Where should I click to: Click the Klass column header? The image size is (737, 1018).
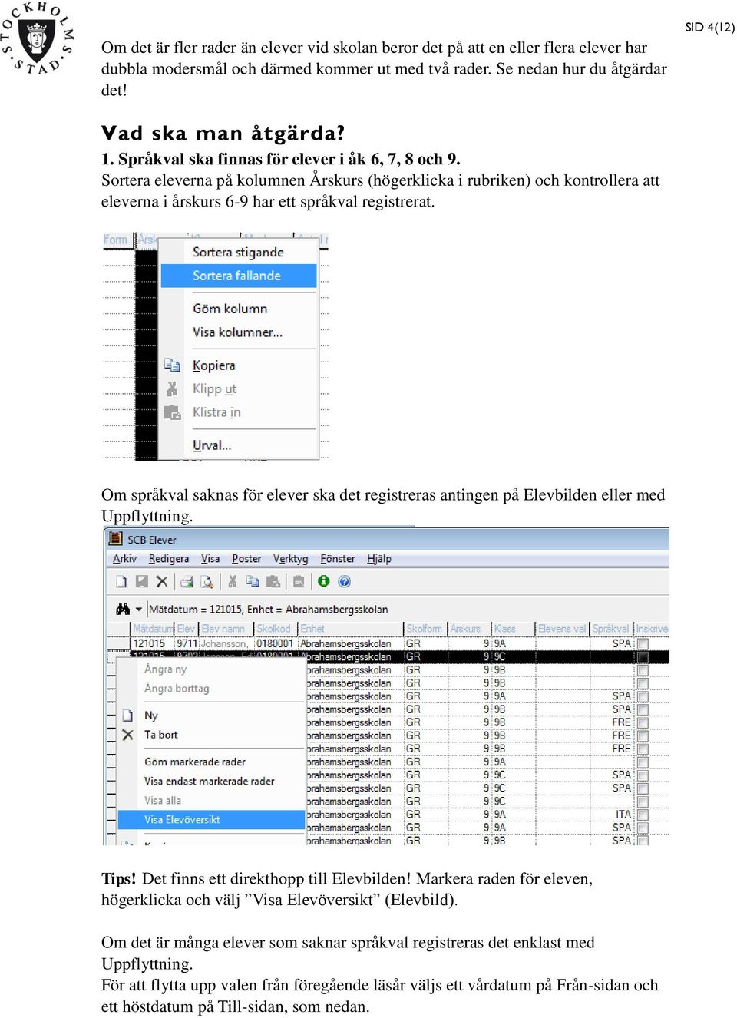[x=514, y=629]
